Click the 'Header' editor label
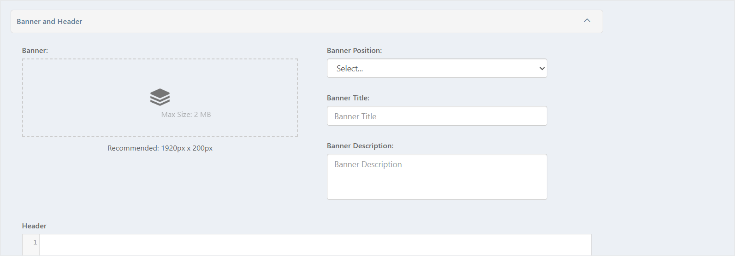 click(x=34, y=226)
